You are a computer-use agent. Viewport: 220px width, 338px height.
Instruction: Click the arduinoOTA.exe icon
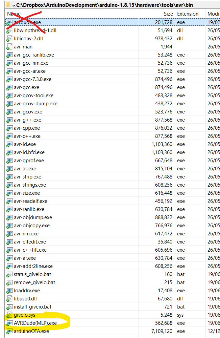[x=9, y=331]
